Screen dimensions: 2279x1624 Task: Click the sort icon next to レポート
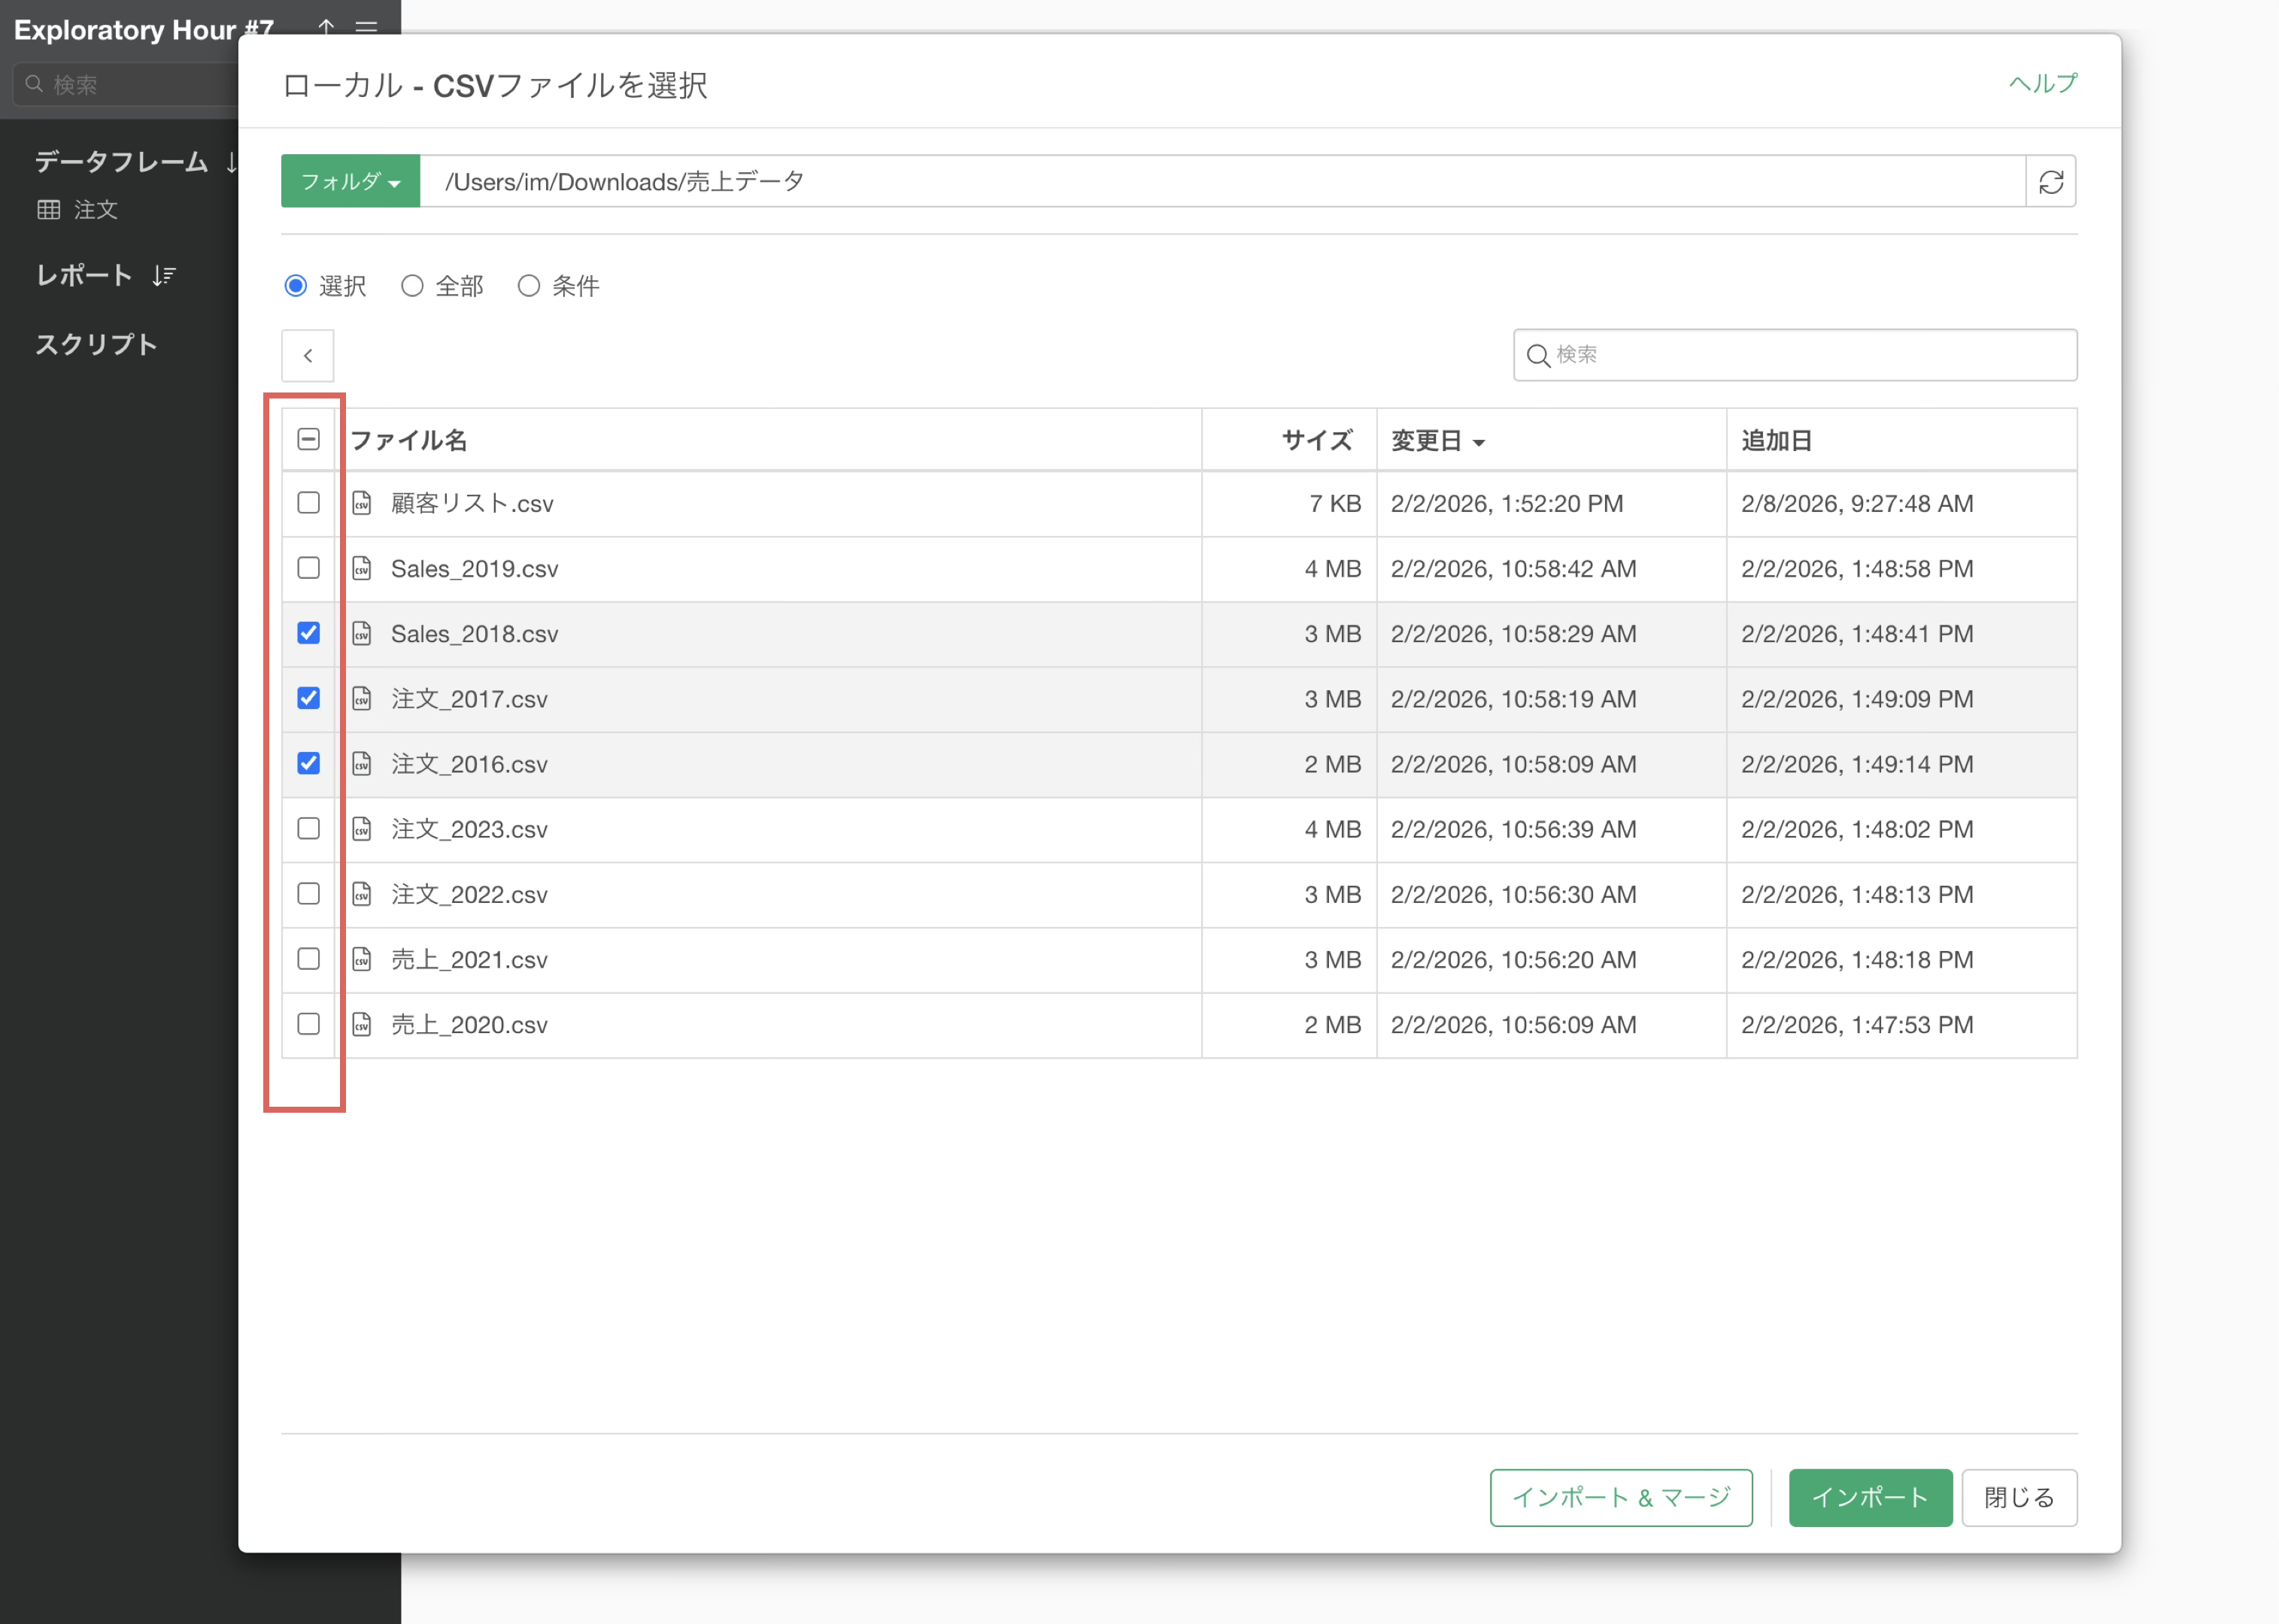[164, 275]
